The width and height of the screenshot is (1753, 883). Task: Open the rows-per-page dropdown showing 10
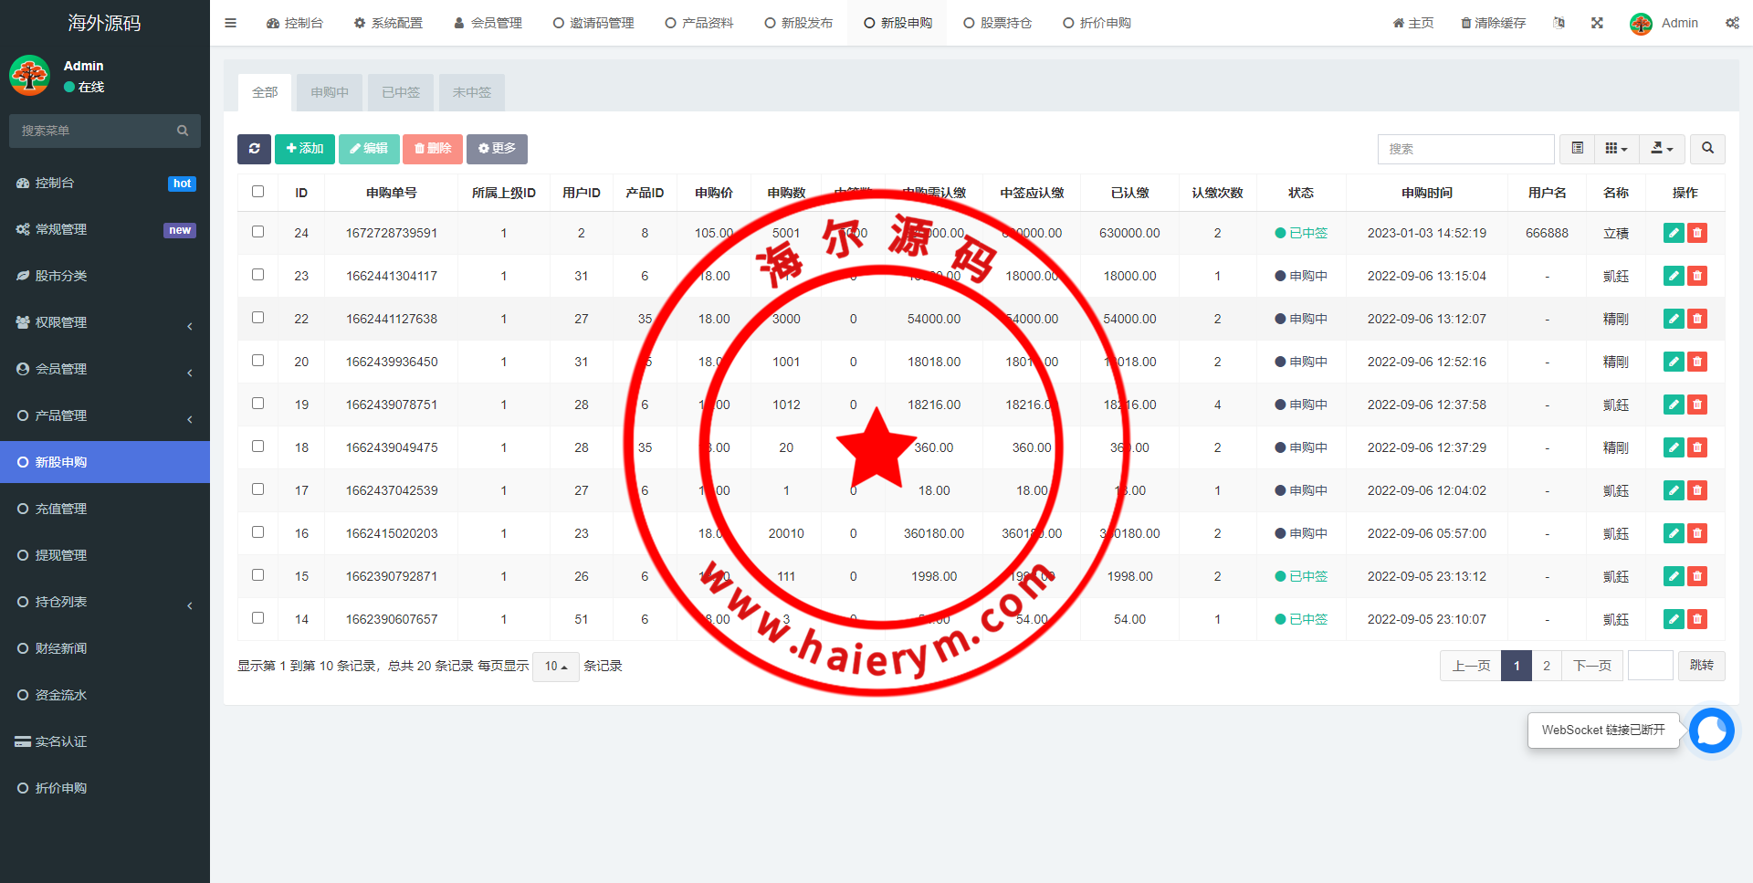555,667
